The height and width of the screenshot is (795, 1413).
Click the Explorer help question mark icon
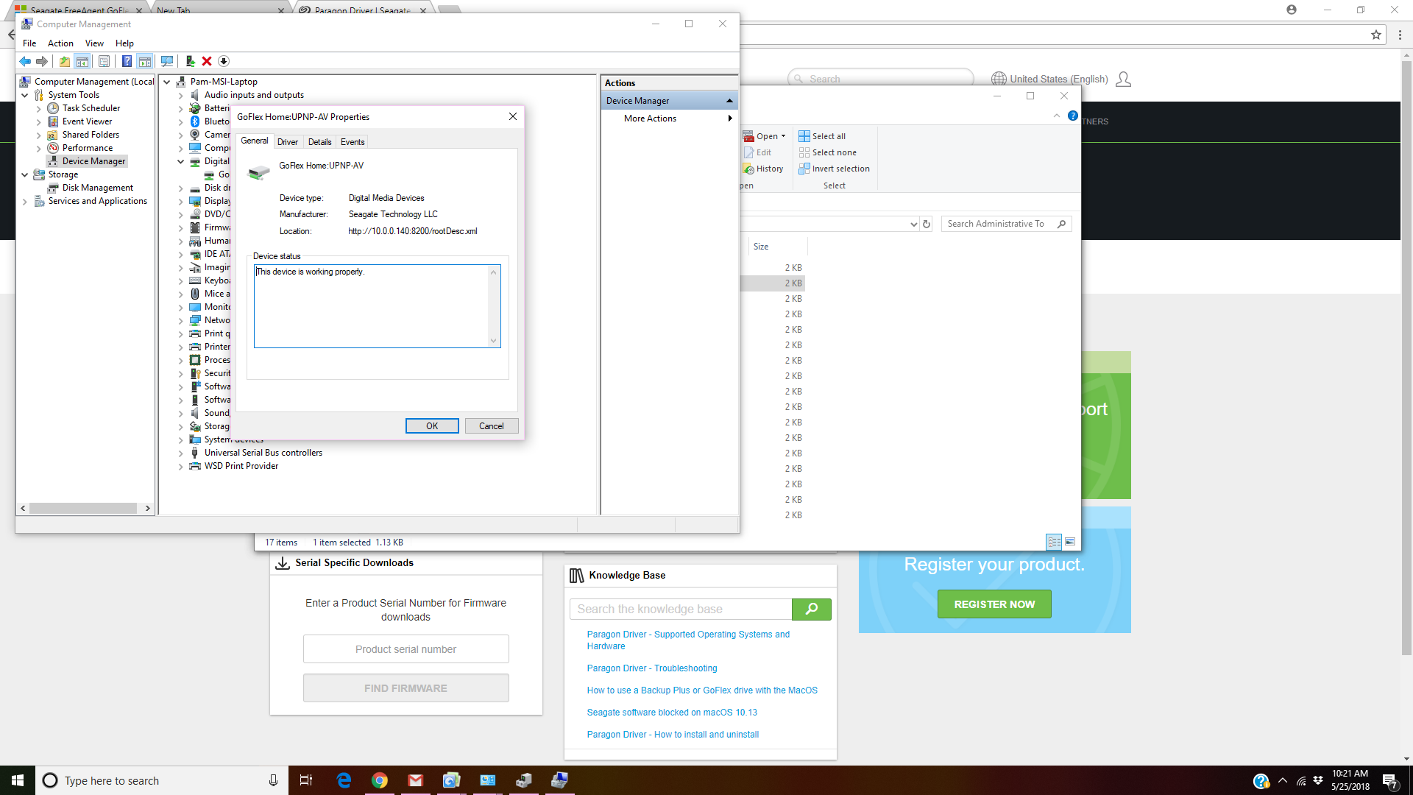coord(1073,116)
